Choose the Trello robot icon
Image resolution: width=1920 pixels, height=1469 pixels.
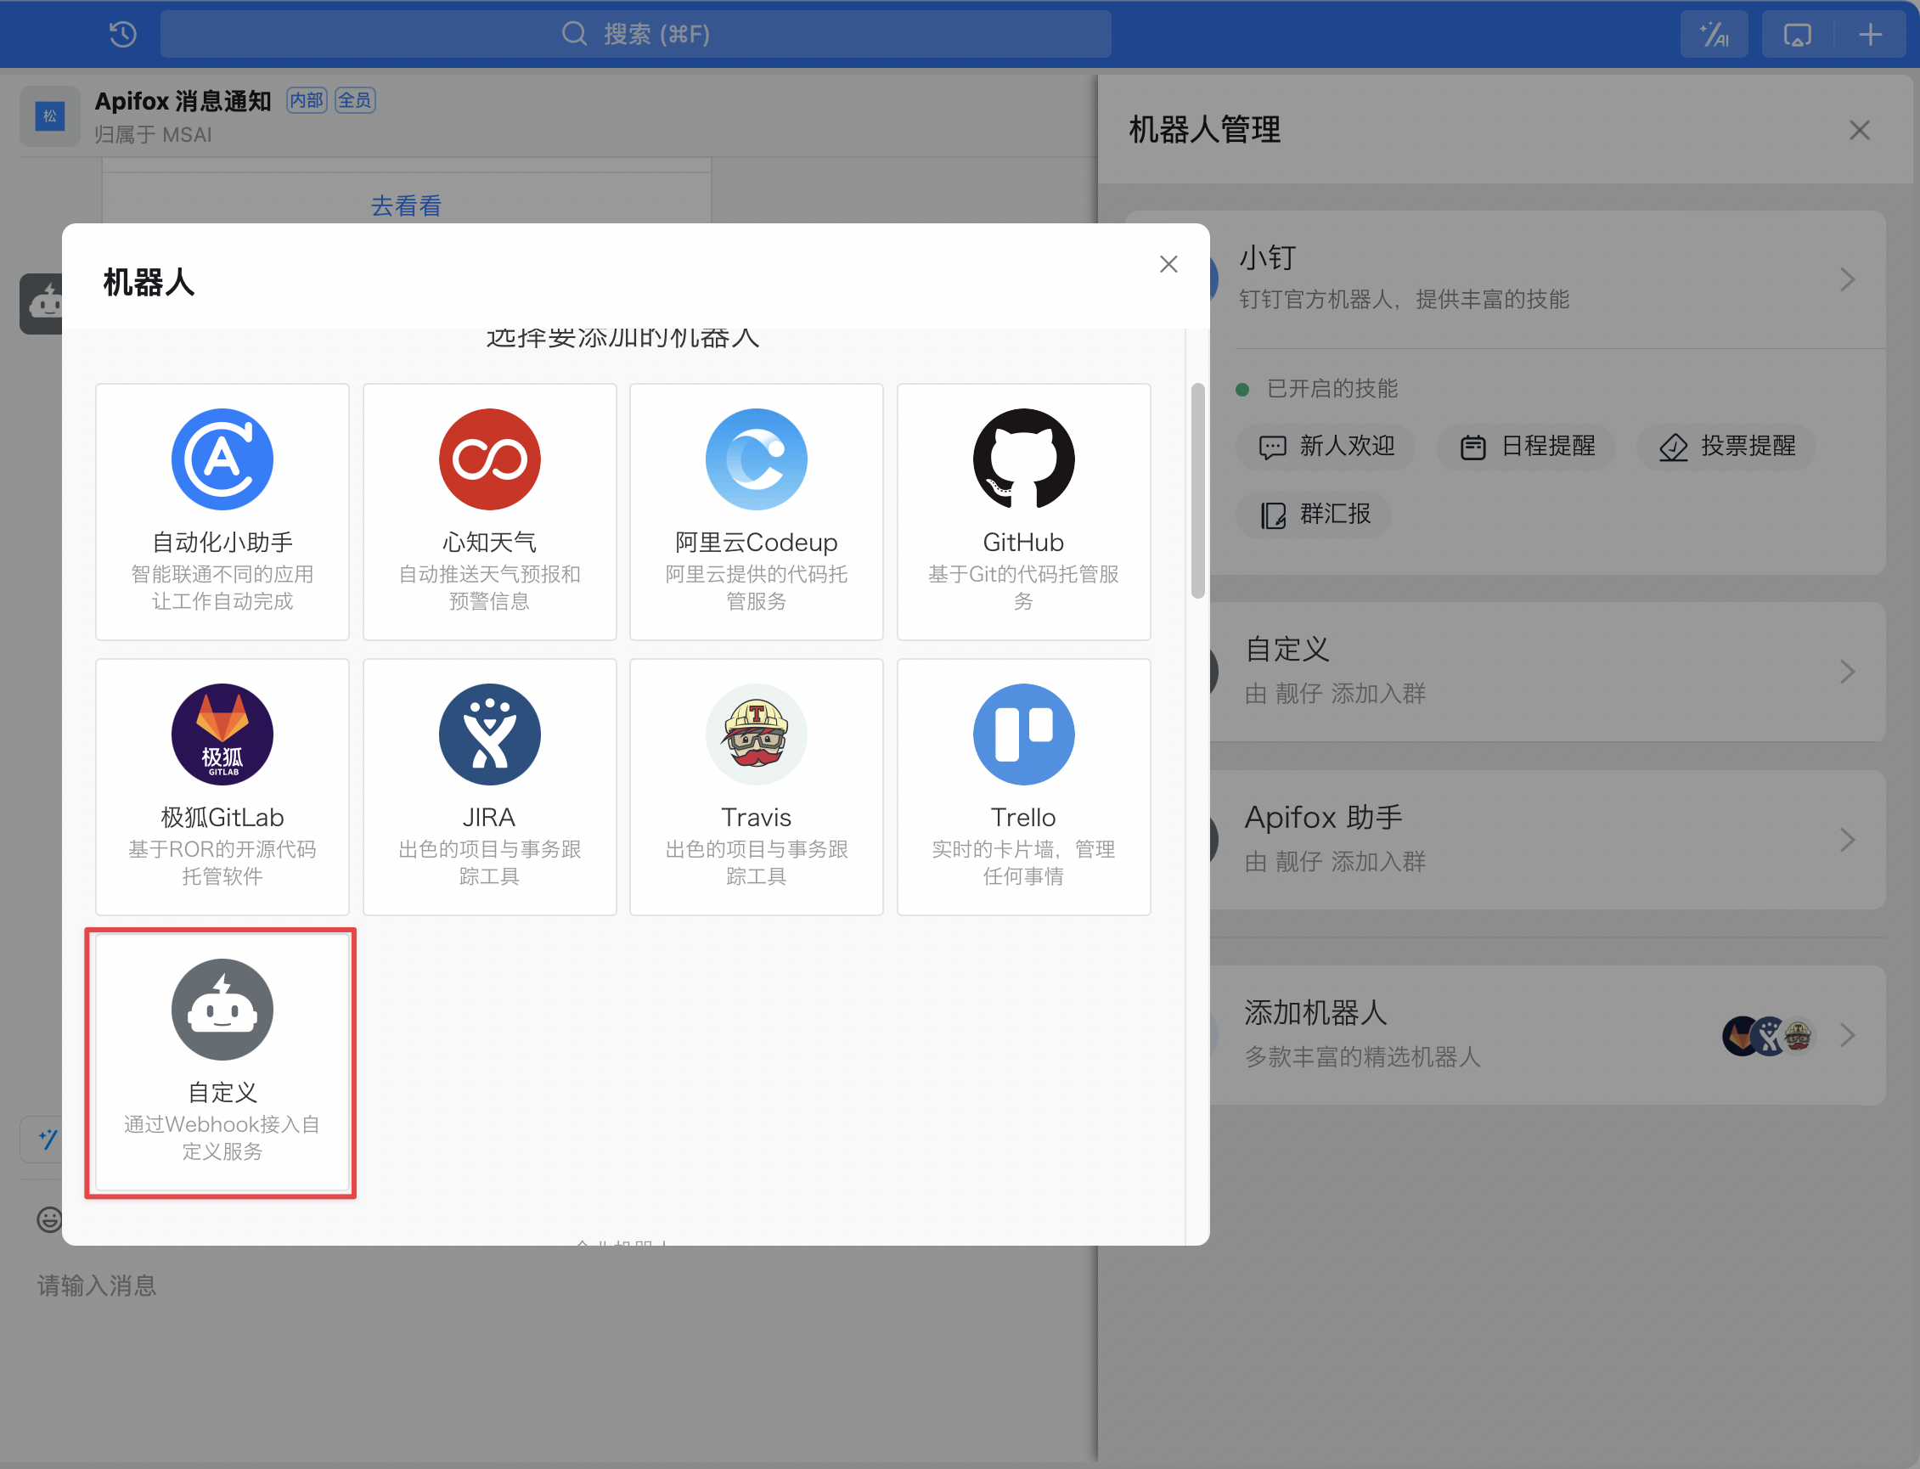pyautogui.click(x=1023, y=734)
